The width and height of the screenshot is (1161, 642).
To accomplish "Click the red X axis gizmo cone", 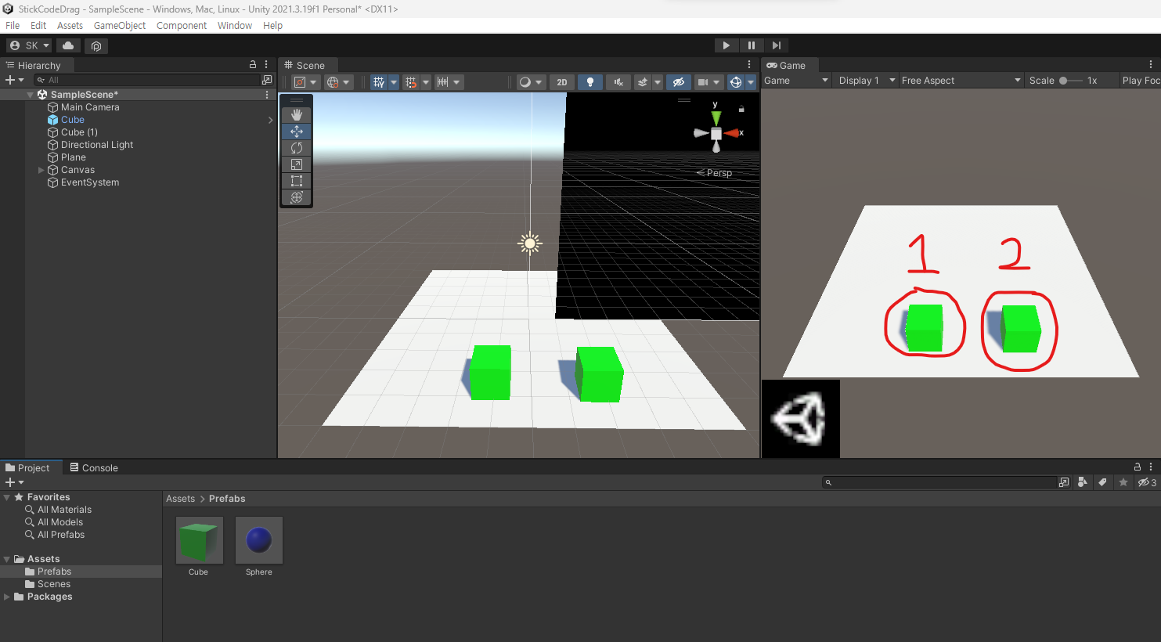I will [732, 133].
